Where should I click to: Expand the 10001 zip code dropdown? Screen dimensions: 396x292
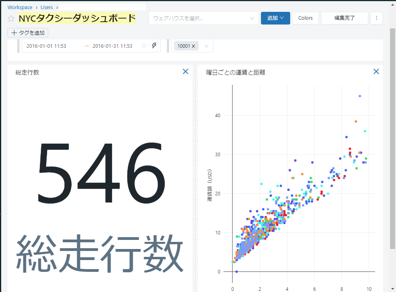206,46
